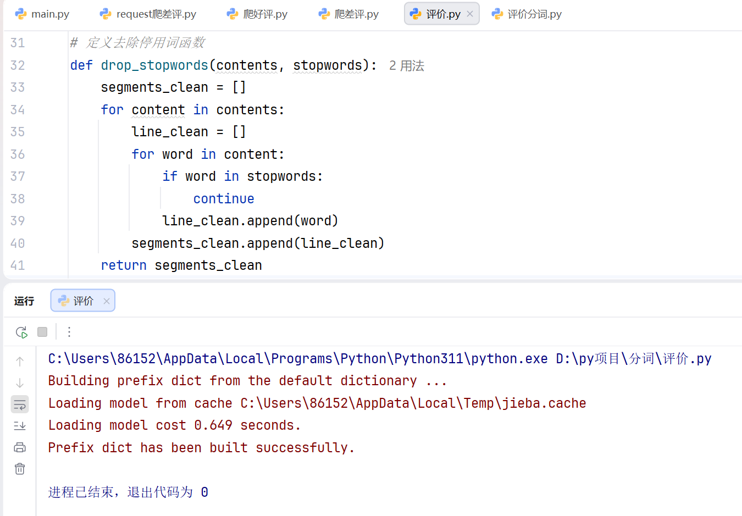
Task: Close the 评价 run tab
Action: click(x=107, y=301)
